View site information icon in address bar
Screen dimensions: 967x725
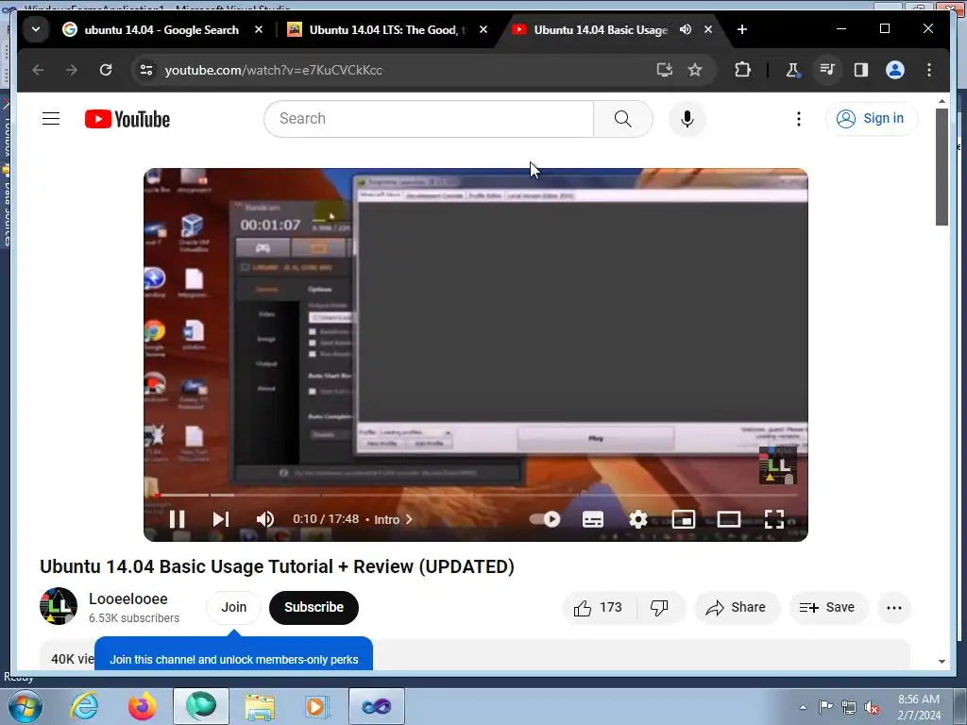(x=146, y=70)
